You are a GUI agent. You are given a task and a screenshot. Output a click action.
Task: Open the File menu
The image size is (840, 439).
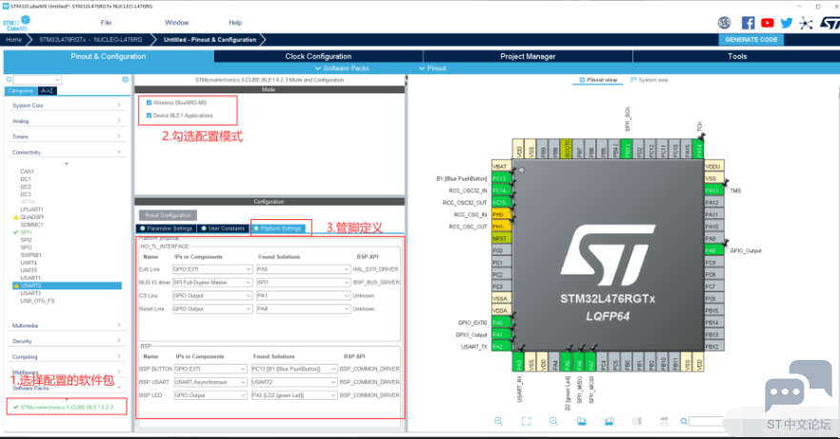coord(106,23)
